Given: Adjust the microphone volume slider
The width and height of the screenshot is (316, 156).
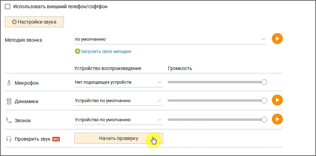Looking at the screenshot, I should click(x=217, y=82).
